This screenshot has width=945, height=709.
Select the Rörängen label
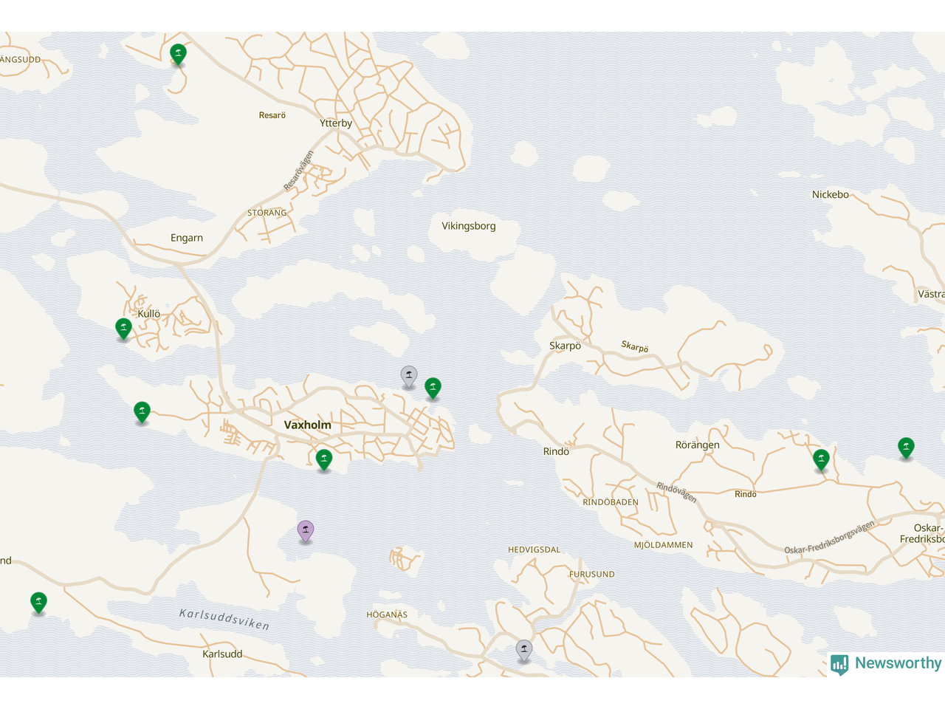[698, 445]
